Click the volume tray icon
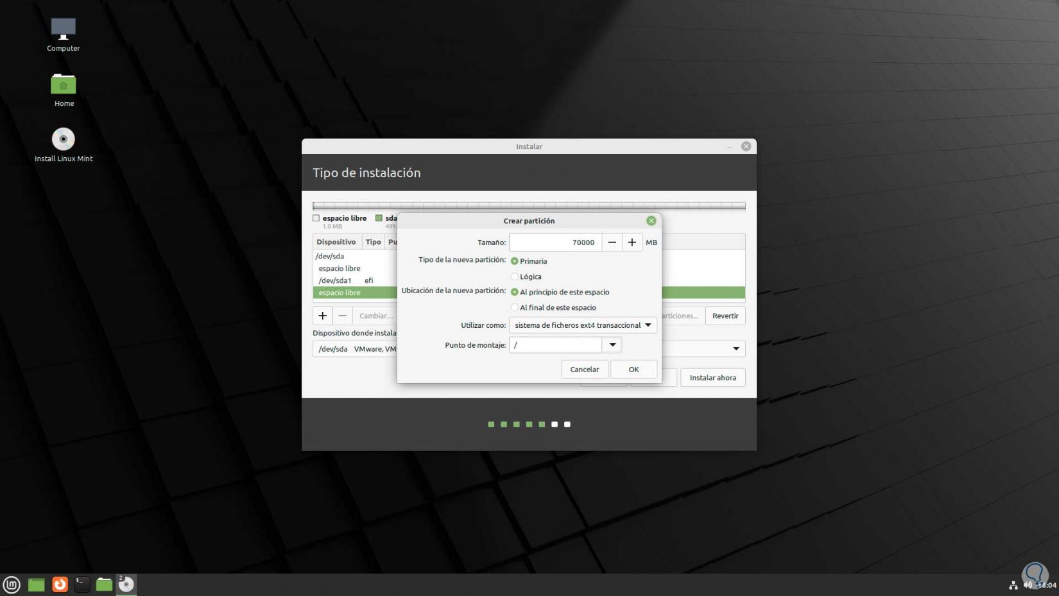 click(x=1028, y=585)
